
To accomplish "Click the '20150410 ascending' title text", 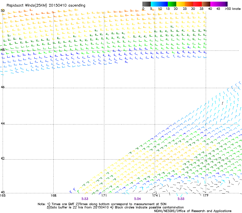I will (x=67, y=6).
